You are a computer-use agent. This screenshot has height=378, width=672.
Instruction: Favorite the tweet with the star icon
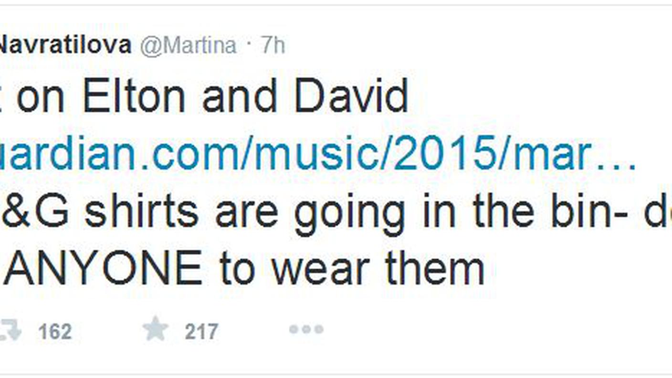[x=156, y=330]
